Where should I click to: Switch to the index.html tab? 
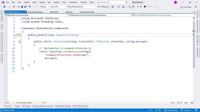click(54, 12)
